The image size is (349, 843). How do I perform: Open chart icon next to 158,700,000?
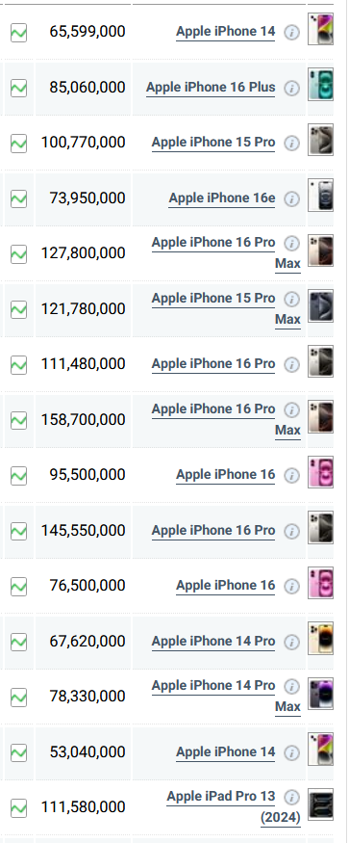[19, 420]
